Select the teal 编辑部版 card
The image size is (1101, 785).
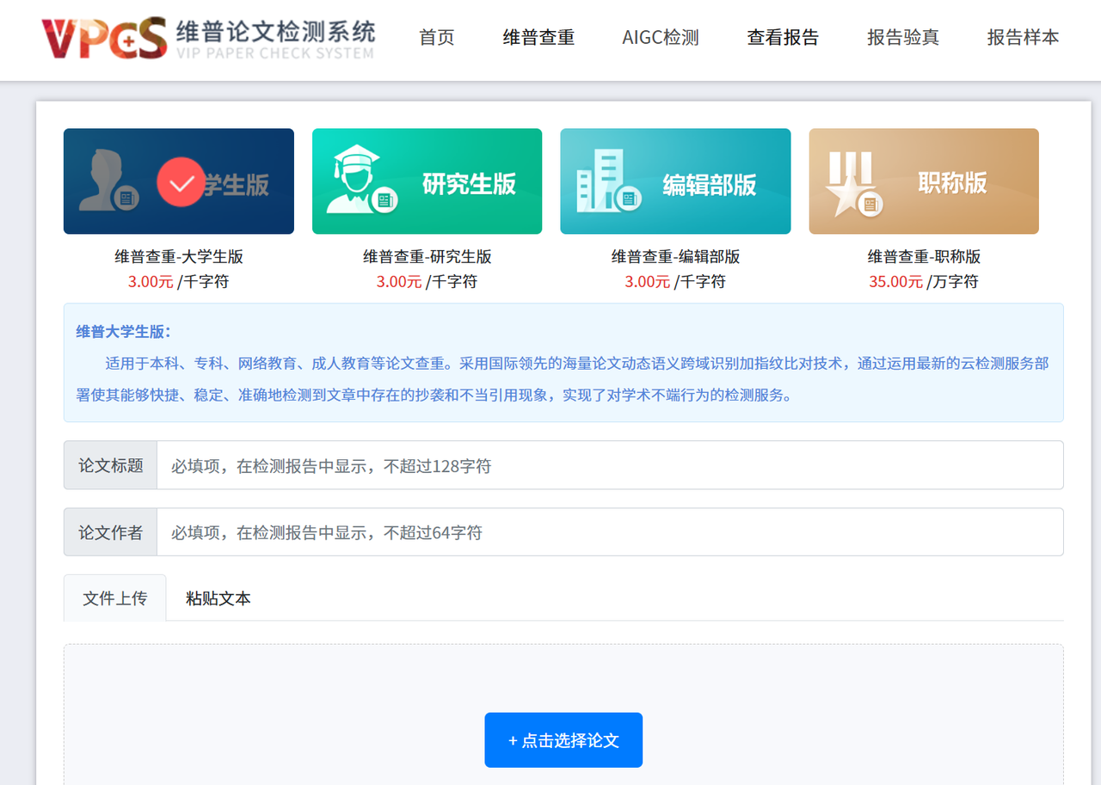[675, 181]
